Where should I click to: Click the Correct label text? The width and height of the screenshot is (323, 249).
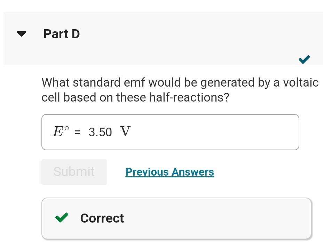102,218
